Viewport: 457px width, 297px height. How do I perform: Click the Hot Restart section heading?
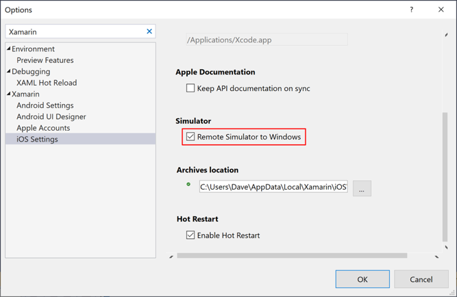click(x=197, y=219)
